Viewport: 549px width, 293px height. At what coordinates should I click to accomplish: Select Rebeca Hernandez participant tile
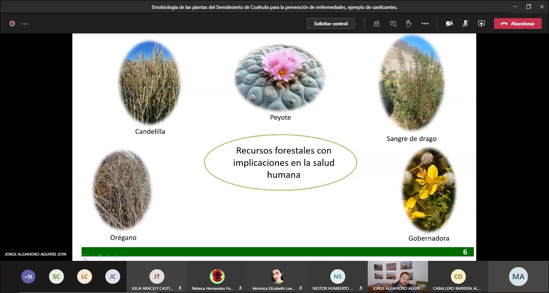click(x=217, y=277)
